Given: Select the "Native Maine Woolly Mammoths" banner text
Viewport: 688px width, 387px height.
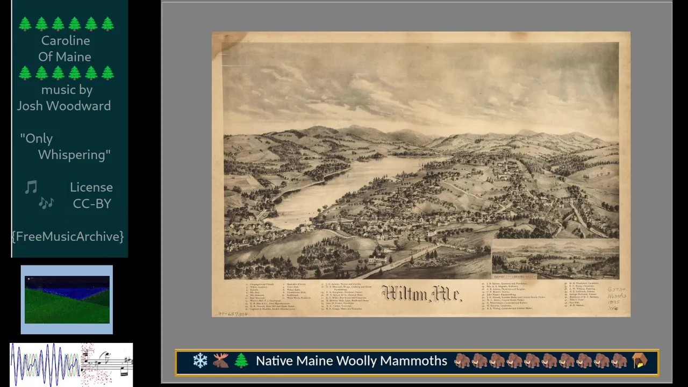Looking at the screenshot, I should [x=352, y=361].
